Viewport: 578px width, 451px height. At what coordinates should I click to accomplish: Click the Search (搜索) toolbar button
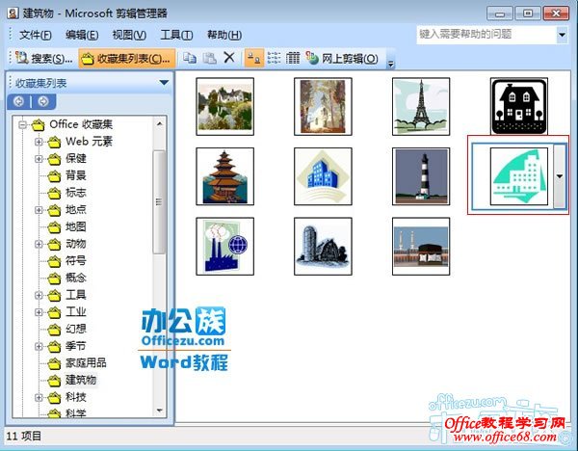[44, 58]
